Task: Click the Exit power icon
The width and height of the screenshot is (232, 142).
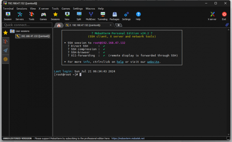Action: (224, 16)
